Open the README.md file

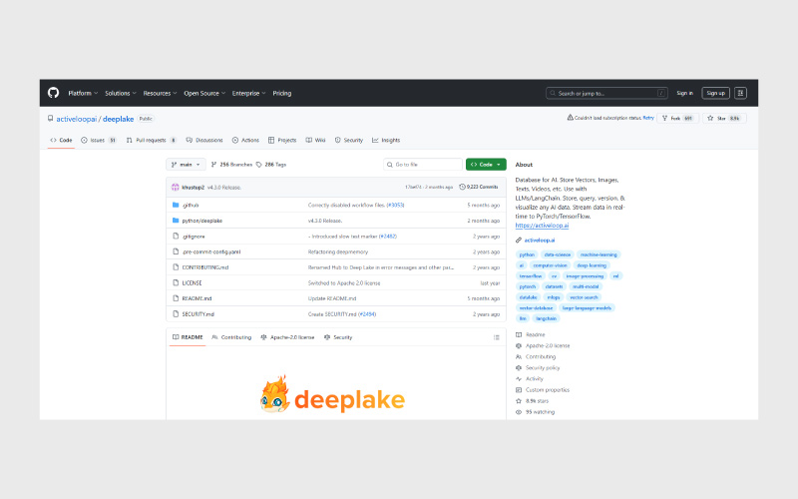click(197, 298)
